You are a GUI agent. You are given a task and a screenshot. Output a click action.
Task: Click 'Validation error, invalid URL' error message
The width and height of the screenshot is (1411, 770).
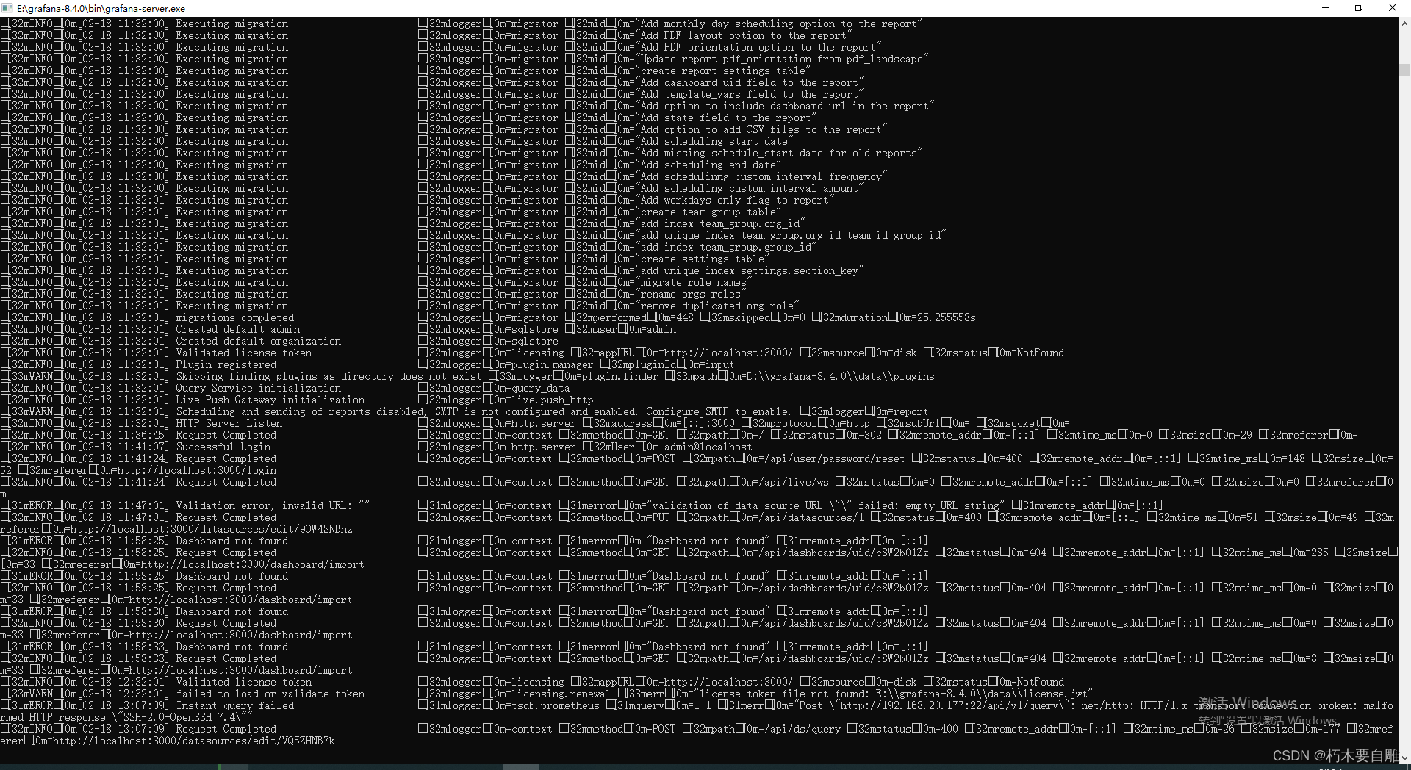coord(273,505)
